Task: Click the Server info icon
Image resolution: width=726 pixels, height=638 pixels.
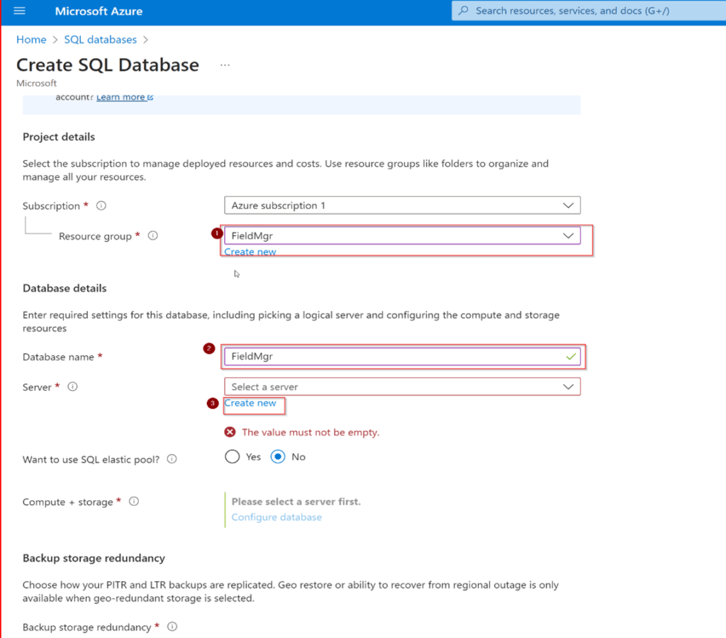Action: click(73, 386)
